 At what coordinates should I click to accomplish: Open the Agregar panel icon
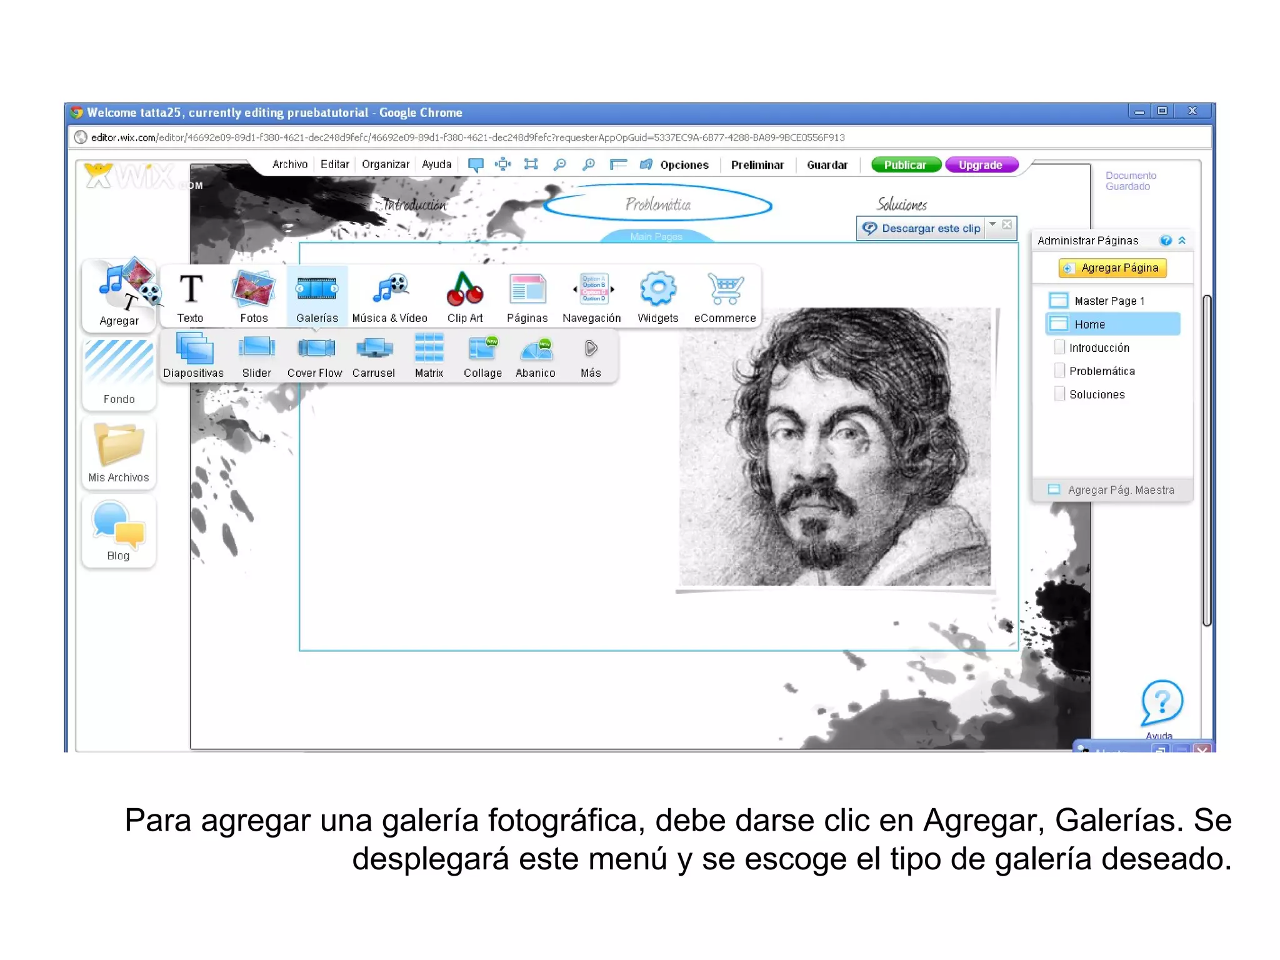pyautogui.click(x=119, y=294)
